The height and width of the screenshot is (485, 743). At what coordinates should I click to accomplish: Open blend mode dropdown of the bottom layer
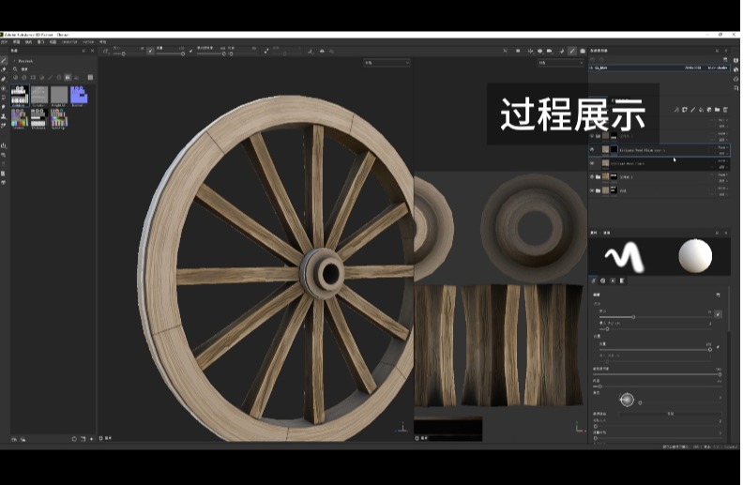coord(721,188)
